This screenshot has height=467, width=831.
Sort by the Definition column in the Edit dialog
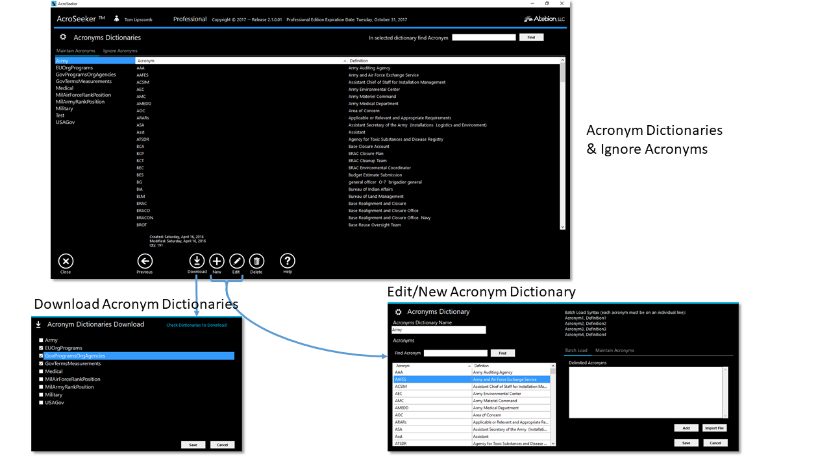(510, 366)
